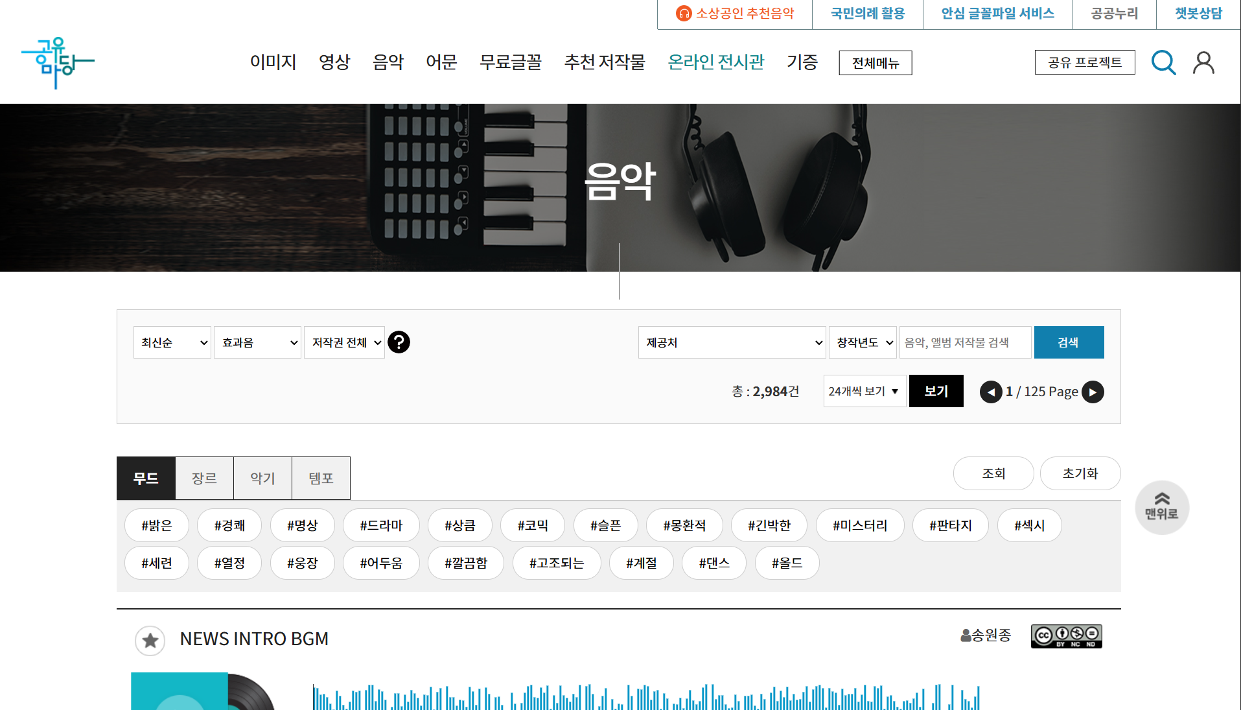Click the 초기화 reset button

coord(1080,473)
